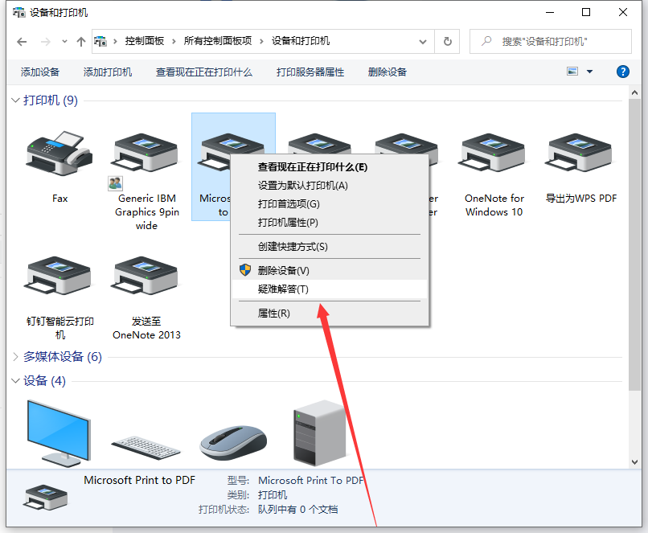Open the Fax printer icon
Viewport: 648px width, 533px height.
click(x=59, y=153)
